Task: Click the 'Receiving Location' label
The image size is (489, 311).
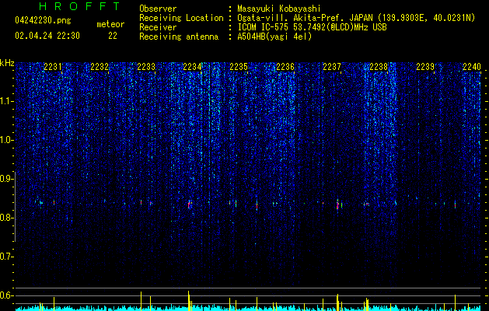Action: tap(181, 18)
